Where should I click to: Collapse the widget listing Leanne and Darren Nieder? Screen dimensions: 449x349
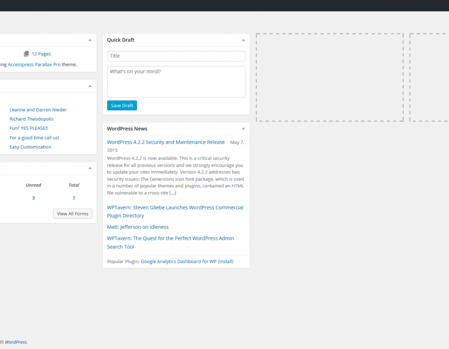pos(90,86)
